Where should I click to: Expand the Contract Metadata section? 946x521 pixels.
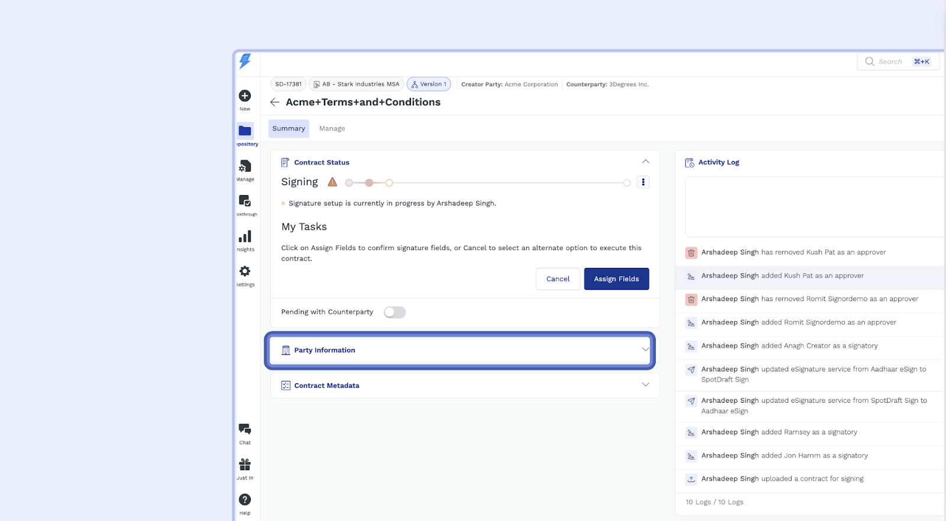[646, 384]
